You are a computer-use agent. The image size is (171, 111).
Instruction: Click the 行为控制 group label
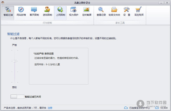(x=47, y=23)
